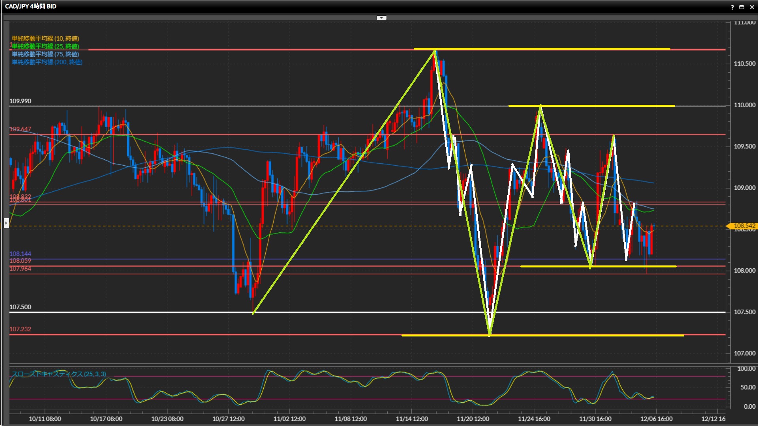Click the 10-period simple moving average label
The image size is (758, 426).
(45, 38)
